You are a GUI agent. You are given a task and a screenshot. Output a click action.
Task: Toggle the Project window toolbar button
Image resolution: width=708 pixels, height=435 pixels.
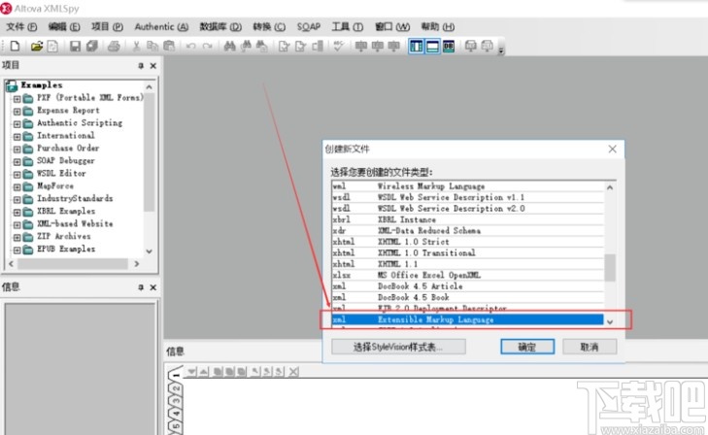tap(416, 46)
